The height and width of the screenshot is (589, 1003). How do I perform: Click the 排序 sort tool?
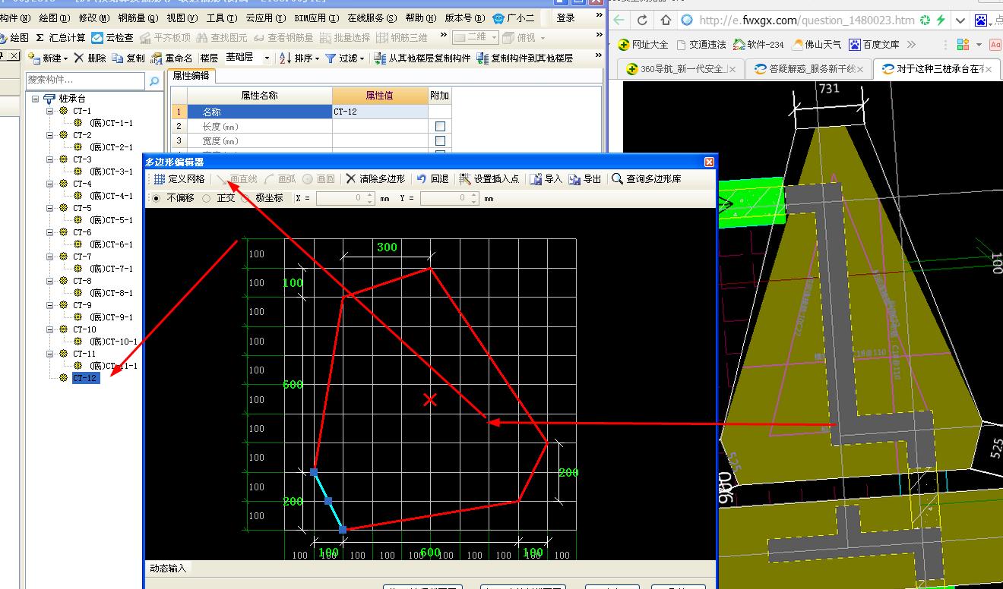click(x=295, y=58)
